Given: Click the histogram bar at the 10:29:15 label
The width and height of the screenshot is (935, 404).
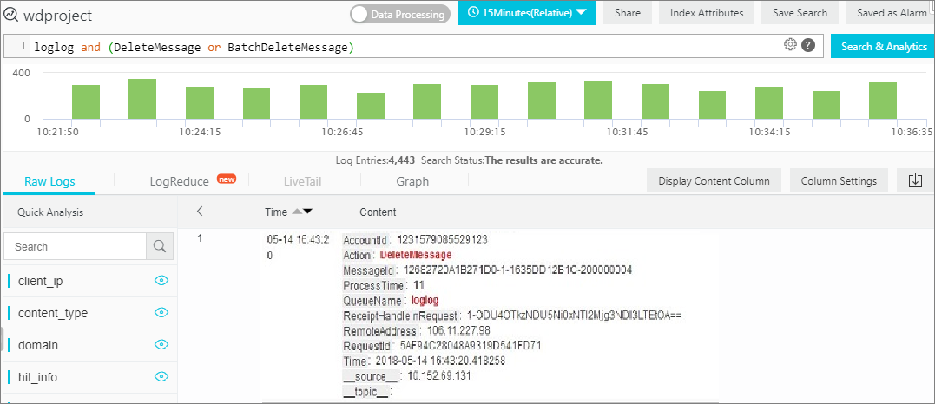Looking at the screenshot, I should pos(484,102).
